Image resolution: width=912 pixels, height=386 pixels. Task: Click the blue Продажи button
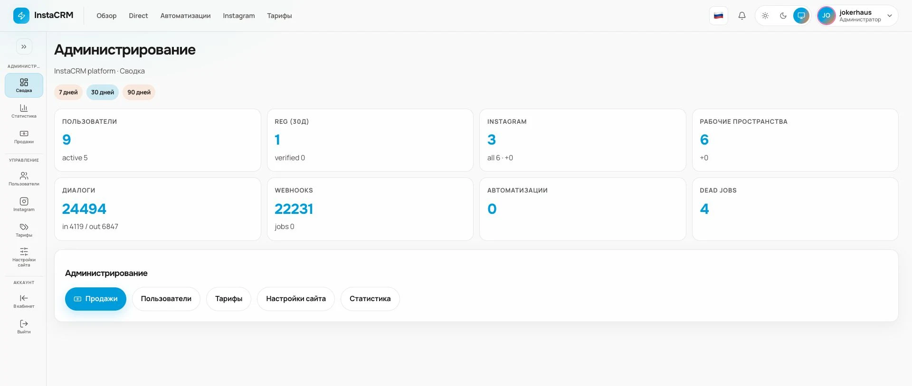[x=95, y=299]
